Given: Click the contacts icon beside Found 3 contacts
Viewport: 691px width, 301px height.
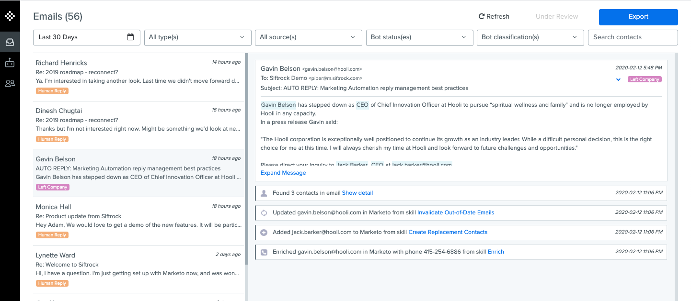Looking at the screenshot, I should (x=264, y=193).
